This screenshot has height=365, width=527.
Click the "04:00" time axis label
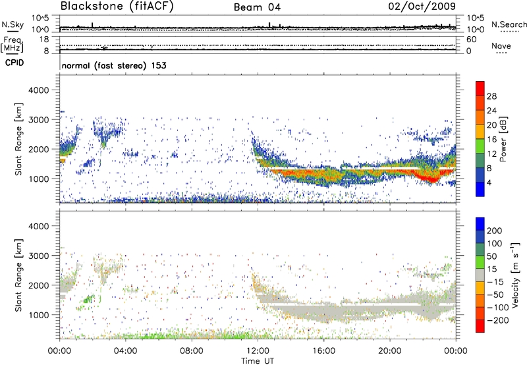[125, 351]
